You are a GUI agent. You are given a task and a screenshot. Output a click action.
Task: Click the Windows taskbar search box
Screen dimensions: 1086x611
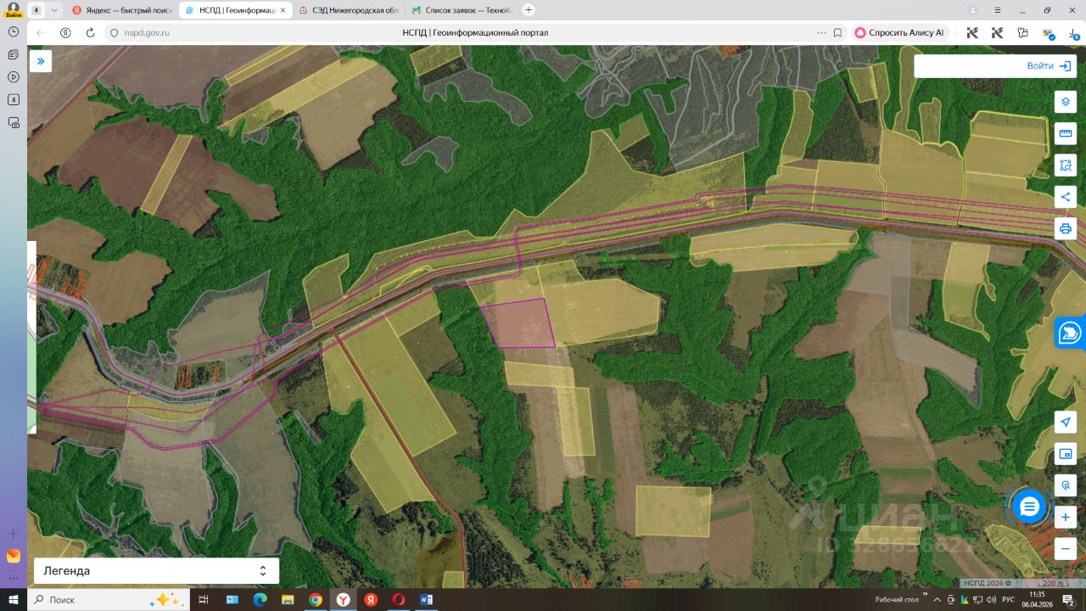point(108,600)
